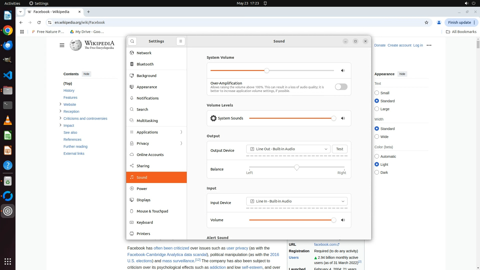This screenshot has width=480, height=270.
Task: Select the Large text size option
Action: coord(377,109)
